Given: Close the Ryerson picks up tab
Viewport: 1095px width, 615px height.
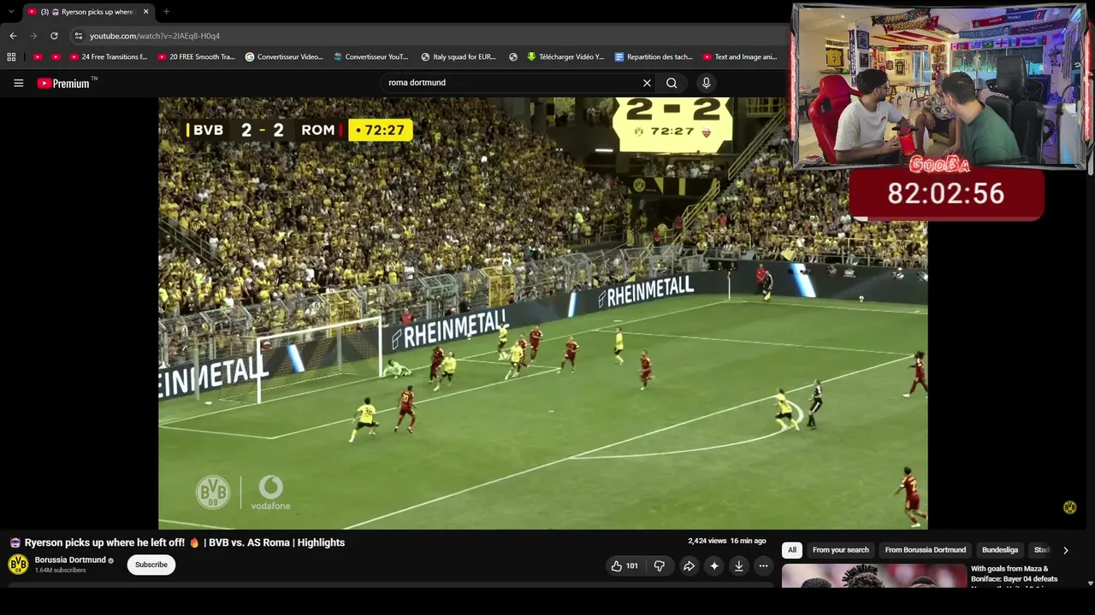Looking at the screenshot, I should [x=145, y=12].
